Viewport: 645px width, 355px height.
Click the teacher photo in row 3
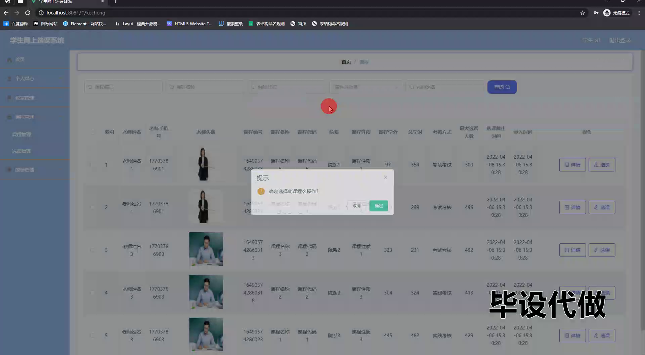[x=206, y=249]
